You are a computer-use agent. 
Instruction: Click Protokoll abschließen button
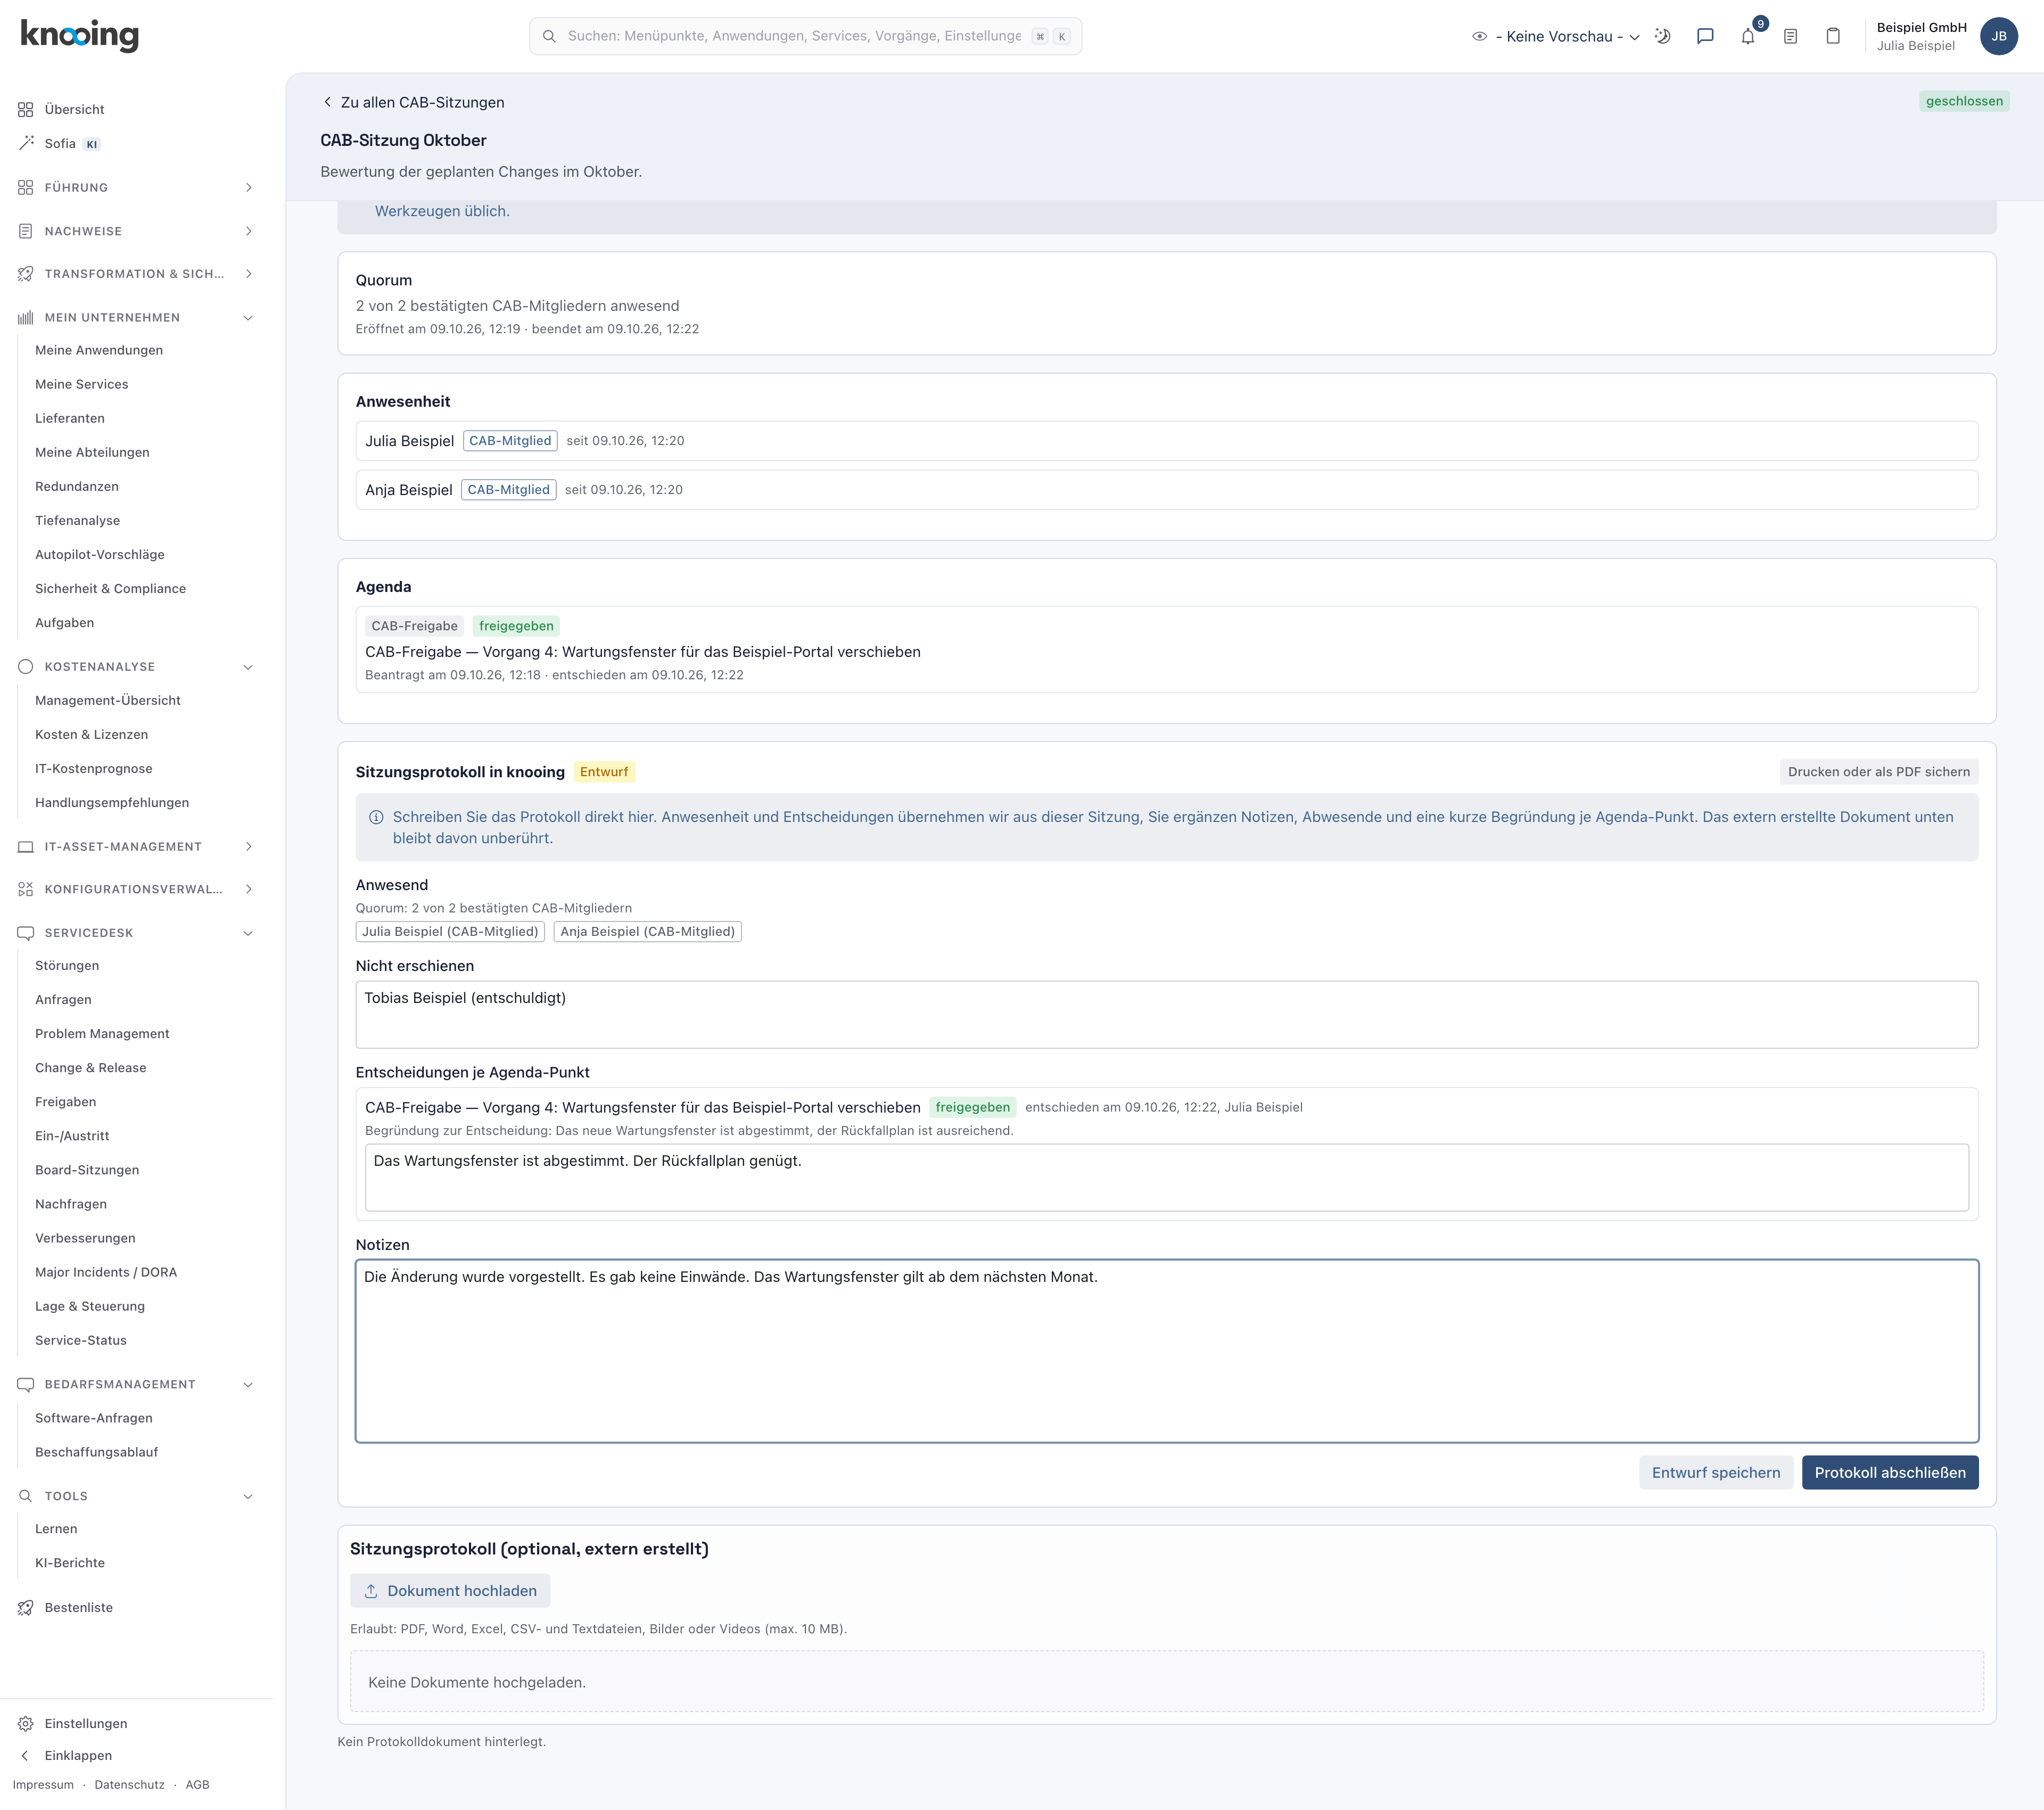[1890, 1472]
